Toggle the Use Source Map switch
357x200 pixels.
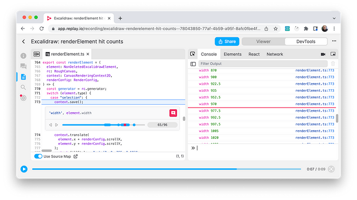coord(38,156)
